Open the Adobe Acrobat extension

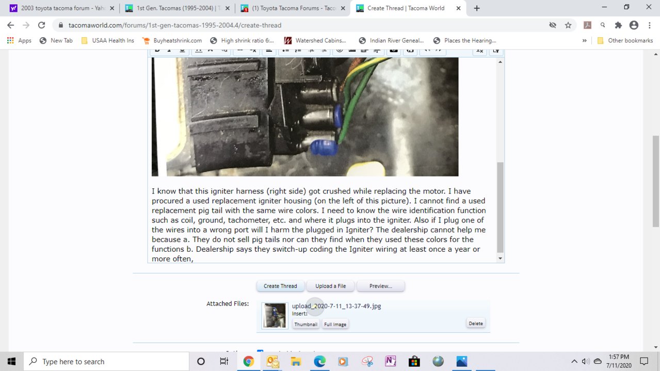pos(587,25)
